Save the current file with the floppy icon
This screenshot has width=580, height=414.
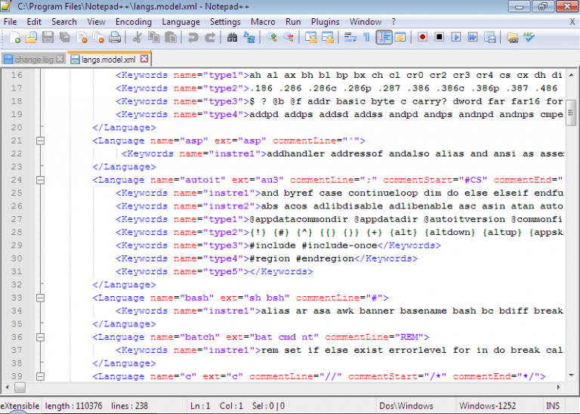point(48,37)
